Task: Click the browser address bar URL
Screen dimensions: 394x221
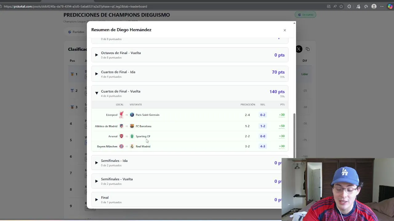Action: (x=75, y=6)
